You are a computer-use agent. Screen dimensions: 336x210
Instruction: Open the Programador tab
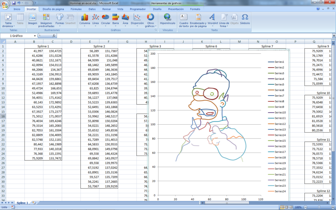click(x=138, y=9)
